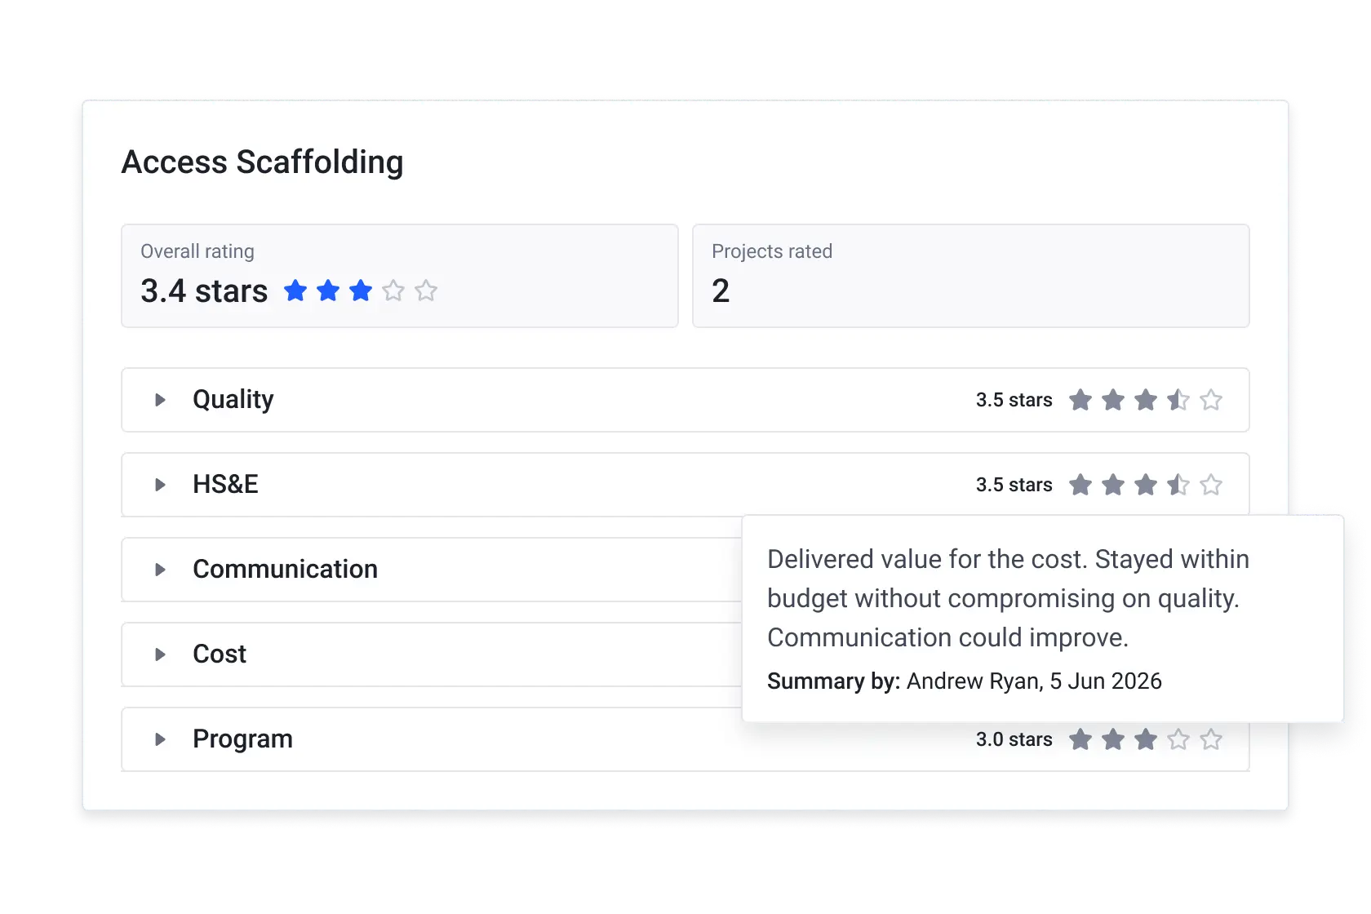1371x914 pixels.
Task: Click the half star in the HS&E row
Action: point(1178,485)
